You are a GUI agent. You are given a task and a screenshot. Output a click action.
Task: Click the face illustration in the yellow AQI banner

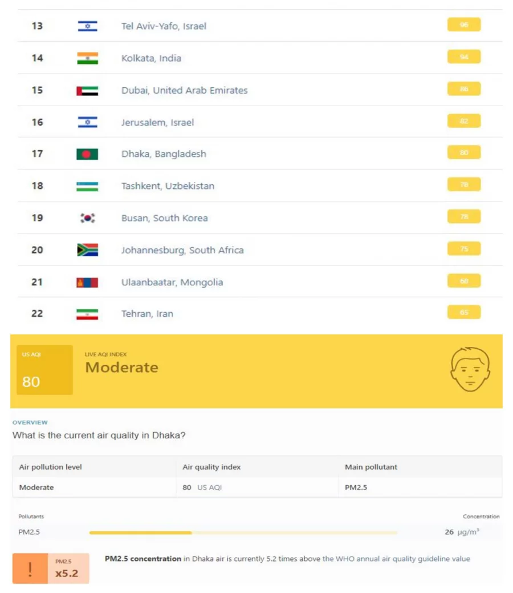coord(470,370)
